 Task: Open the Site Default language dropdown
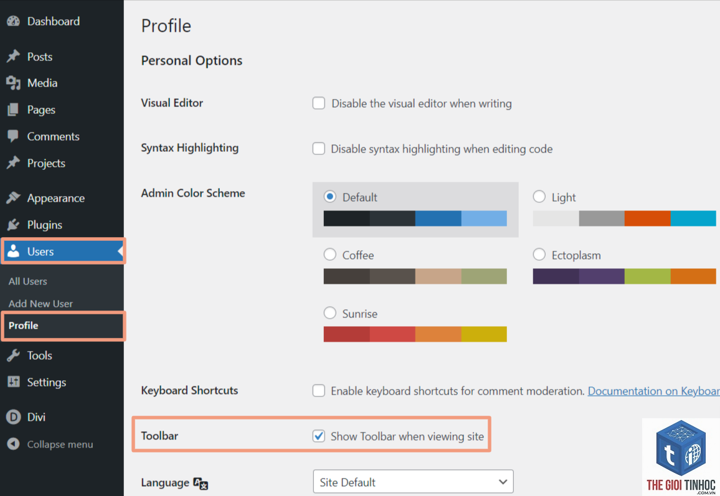click(414, 482)
